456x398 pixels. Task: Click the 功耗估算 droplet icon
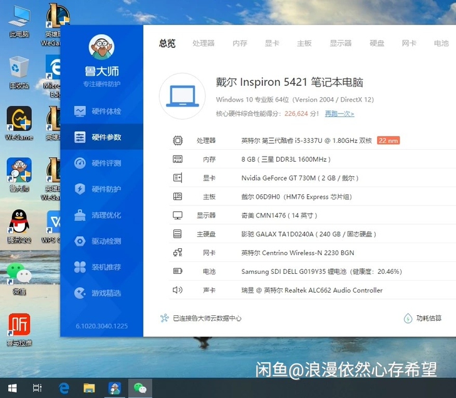click(408, 318)
